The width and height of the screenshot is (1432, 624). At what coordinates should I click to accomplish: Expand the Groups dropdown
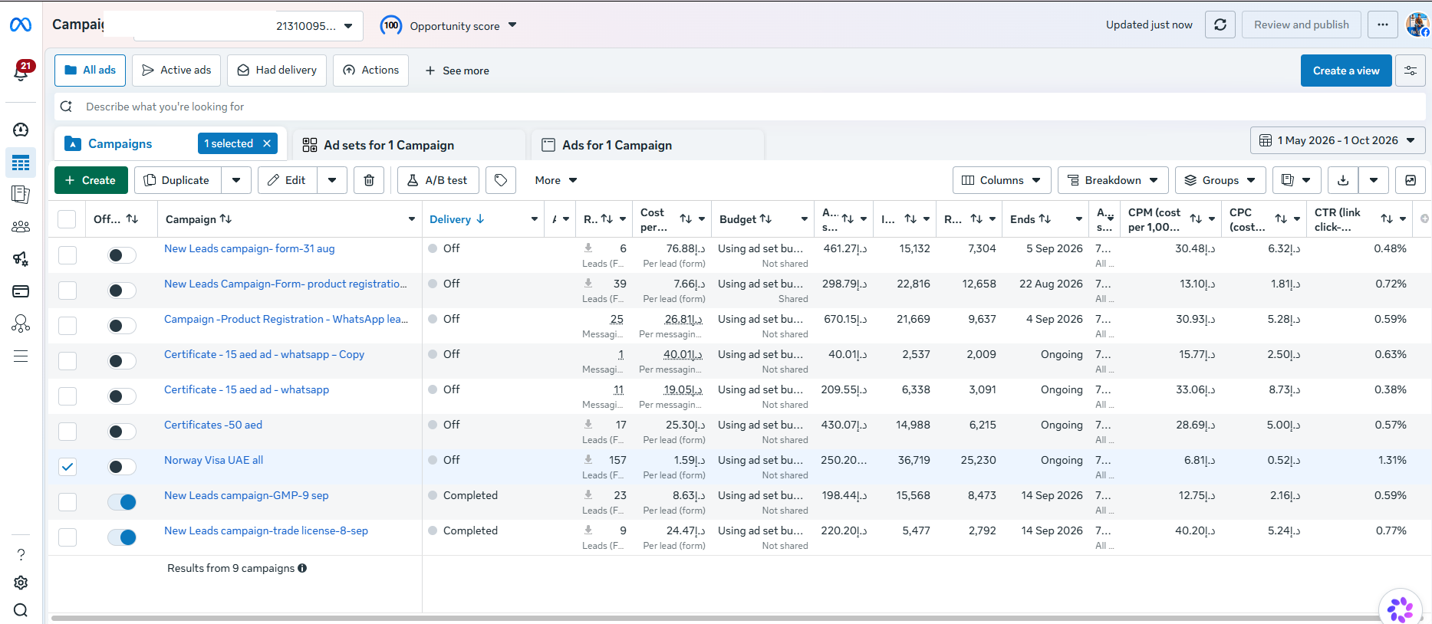coord(1220,180)
